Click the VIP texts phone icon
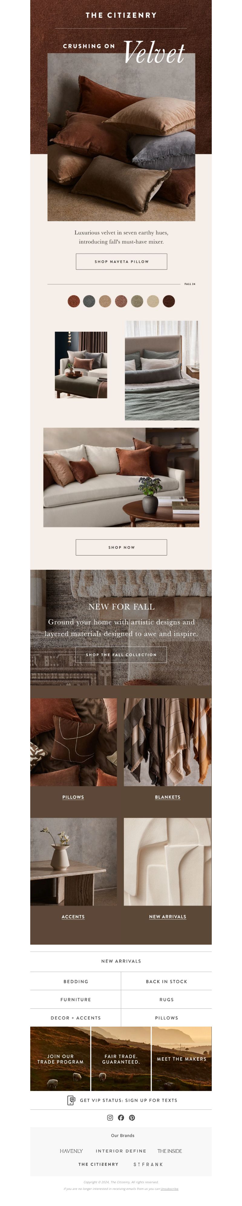This screenshot has height=1206, width=242. point(71,1100)
